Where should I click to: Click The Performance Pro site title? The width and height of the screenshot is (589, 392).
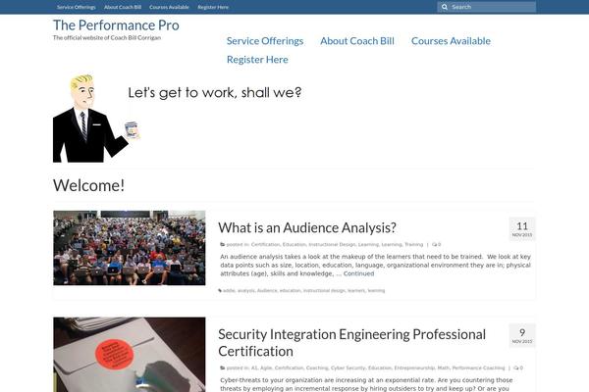[x=116, y=25]
